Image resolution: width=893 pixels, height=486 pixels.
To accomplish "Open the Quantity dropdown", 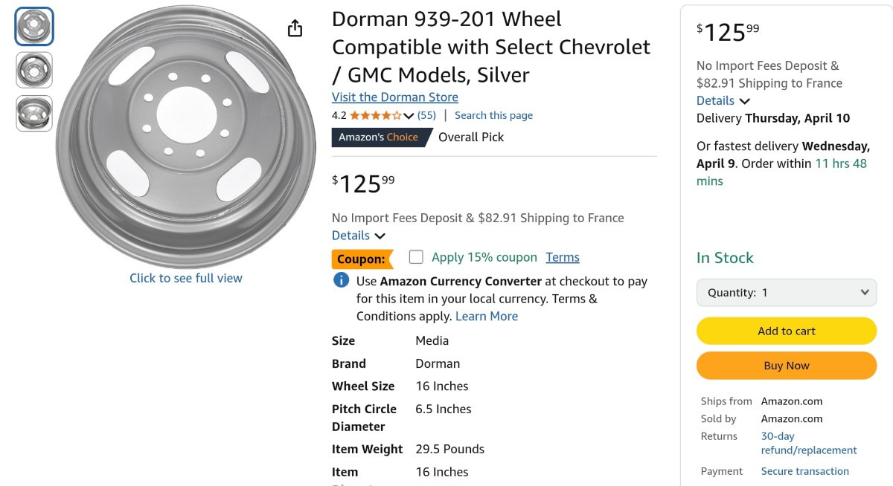I will coord(787,293).
